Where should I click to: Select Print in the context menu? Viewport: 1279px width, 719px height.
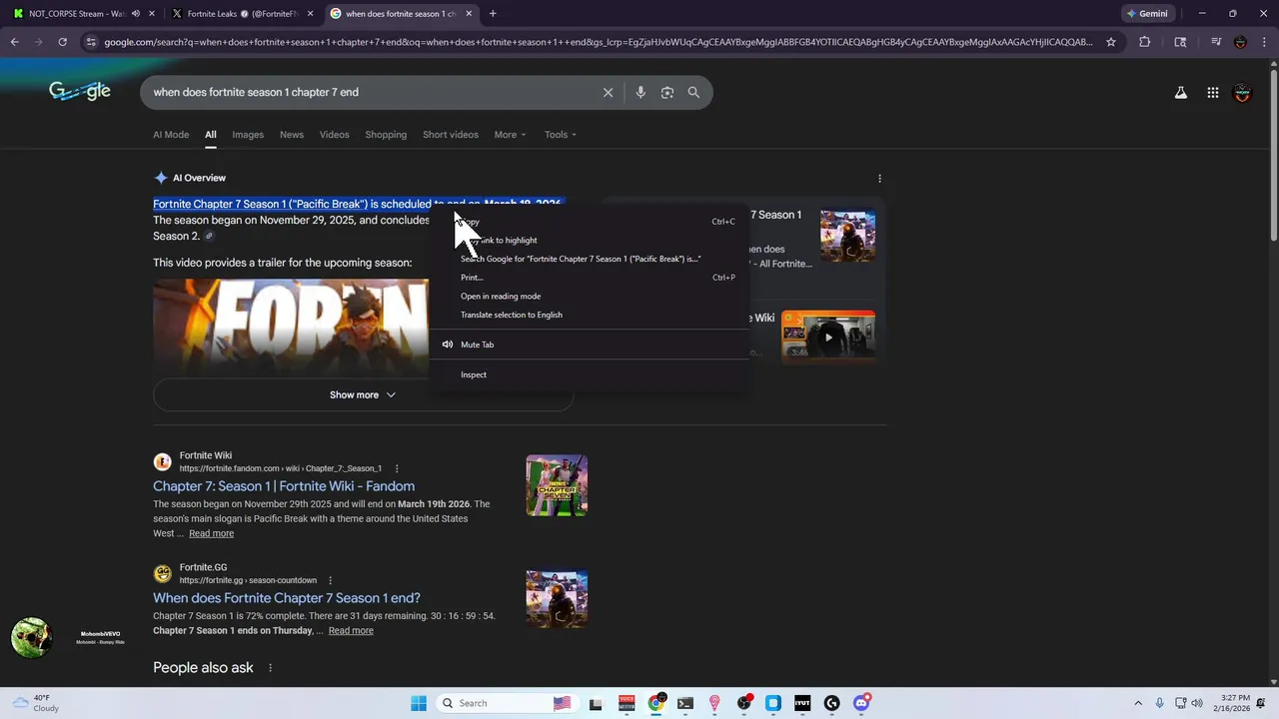[x=590, y=278]
